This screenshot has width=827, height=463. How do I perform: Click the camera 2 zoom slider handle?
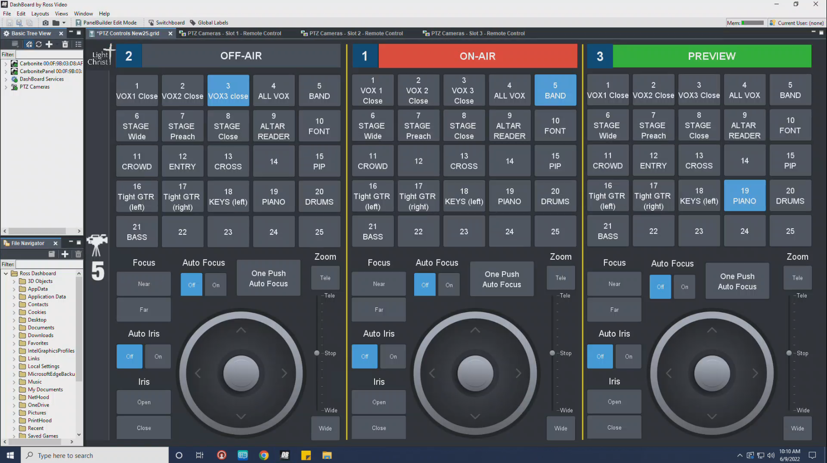coord(317,353)
